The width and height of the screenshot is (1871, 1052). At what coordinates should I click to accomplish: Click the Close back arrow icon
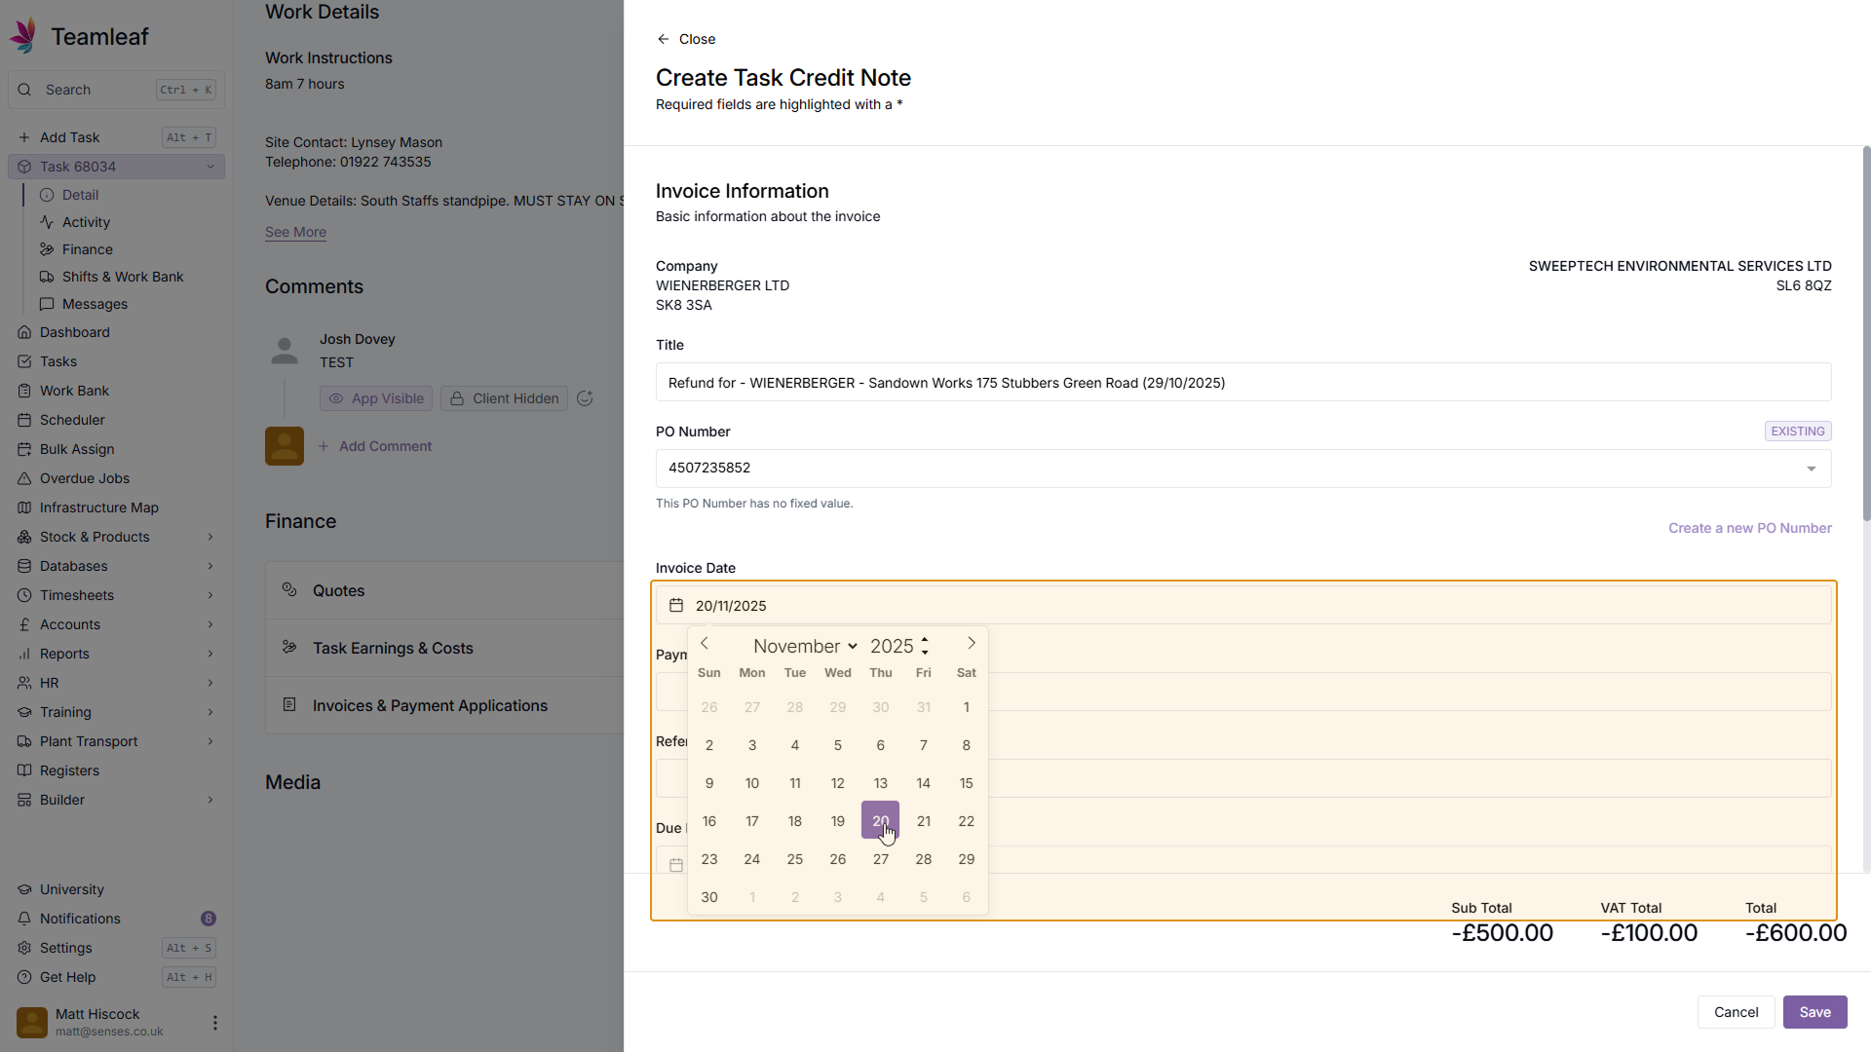point(664,39)
